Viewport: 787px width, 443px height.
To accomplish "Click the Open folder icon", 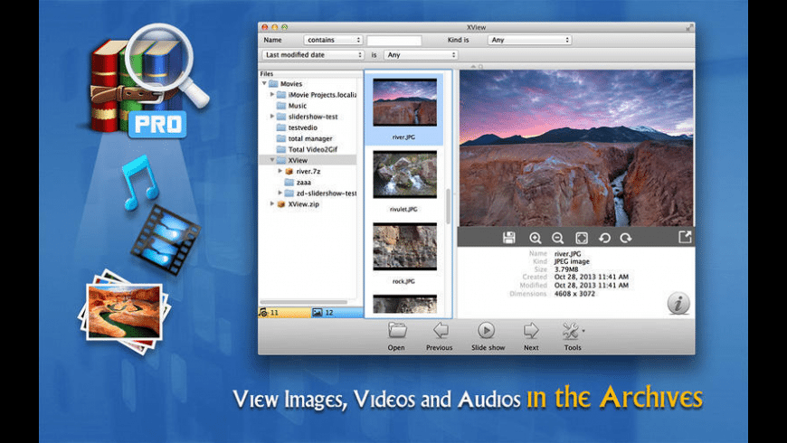I will pyautogui.click(x=397, y=331).
